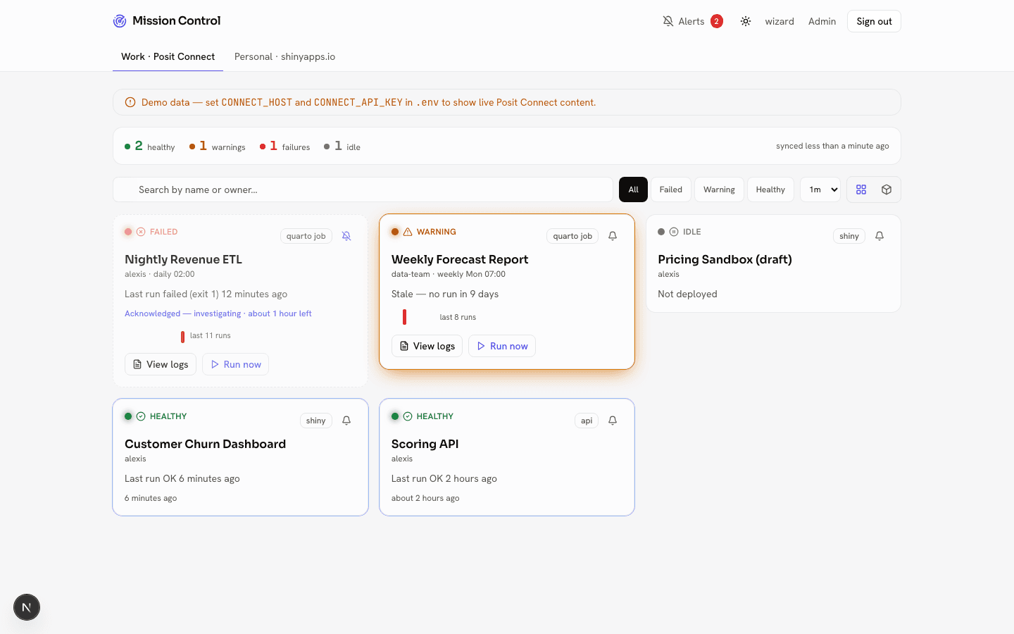The width and height of the screenshot is (1014, 634).
Task: Click the '1 warnings' summary count
Action: coord(218,146)
